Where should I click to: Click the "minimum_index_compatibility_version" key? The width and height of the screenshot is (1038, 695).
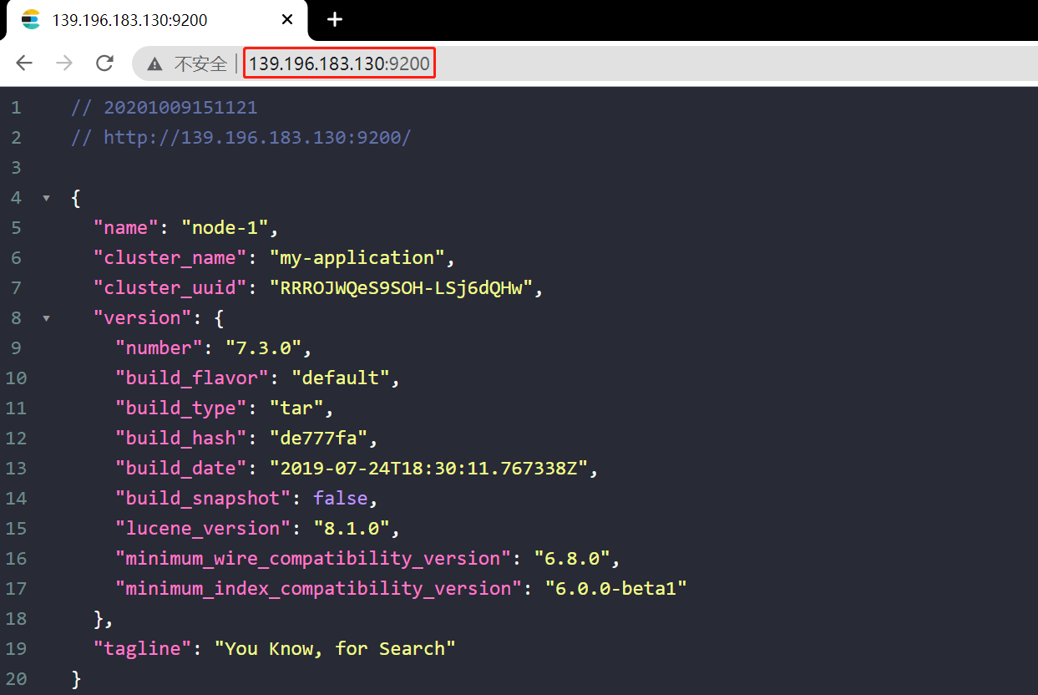[318, 589]
